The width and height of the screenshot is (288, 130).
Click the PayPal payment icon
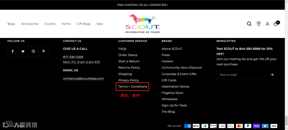(248, 126)
